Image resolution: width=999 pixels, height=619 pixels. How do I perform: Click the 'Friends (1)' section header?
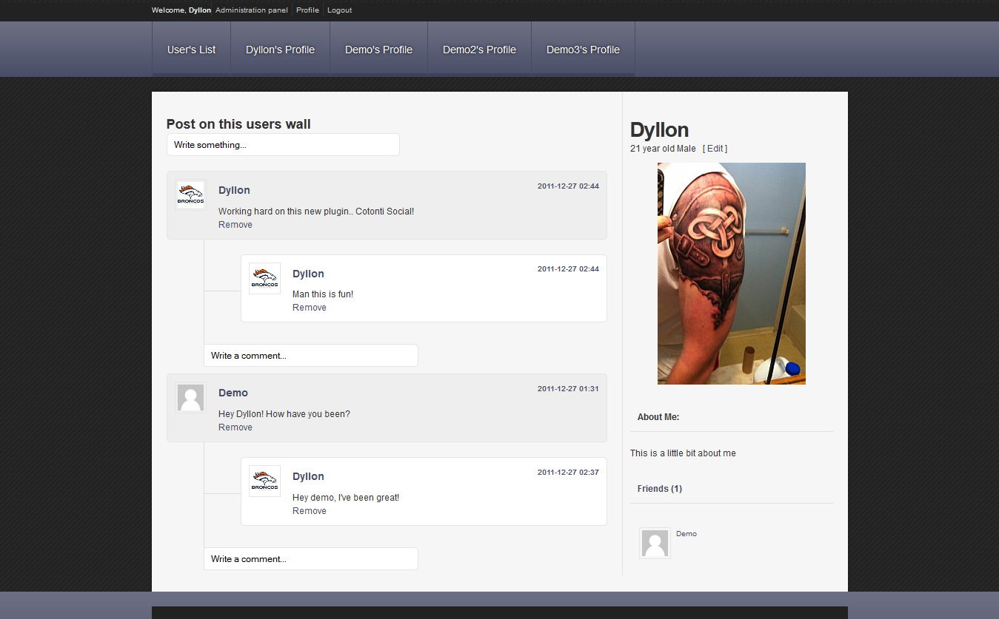point(660,489)
